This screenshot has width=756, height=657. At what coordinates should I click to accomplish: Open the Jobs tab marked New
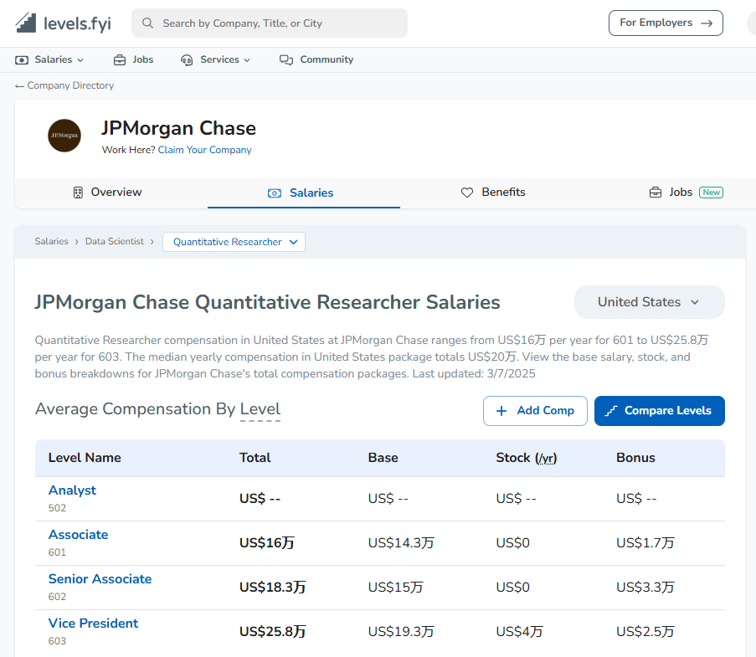687,192
